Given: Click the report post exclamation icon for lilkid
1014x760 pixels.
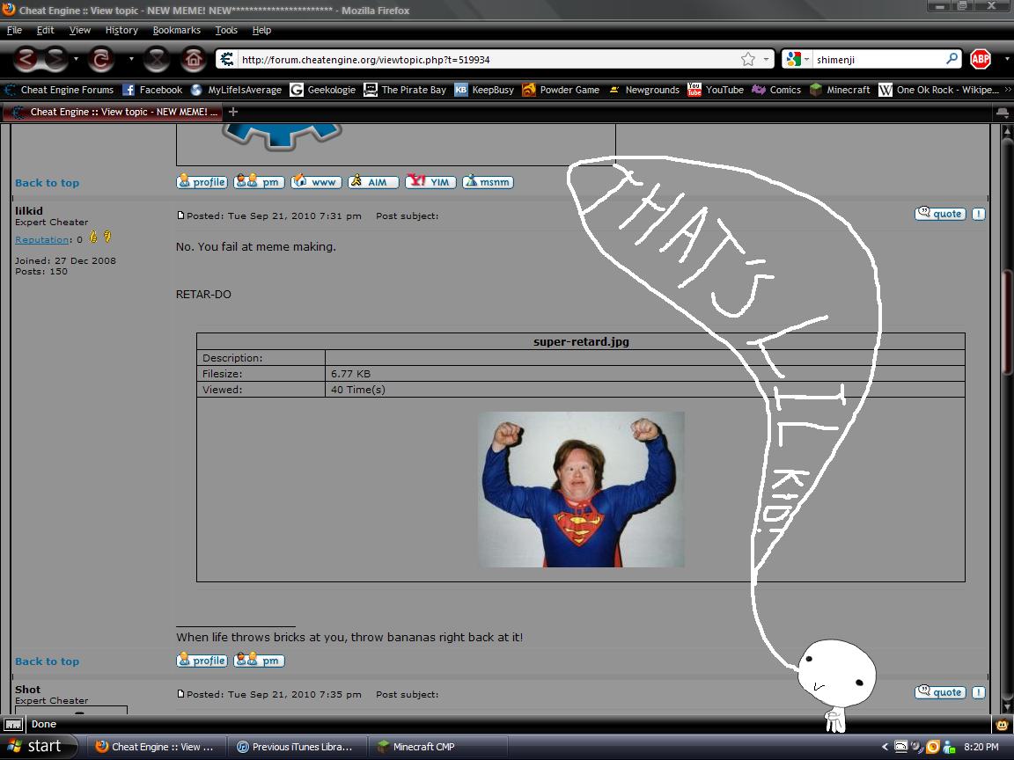Looking at the screenshot, I should [978, 214].
